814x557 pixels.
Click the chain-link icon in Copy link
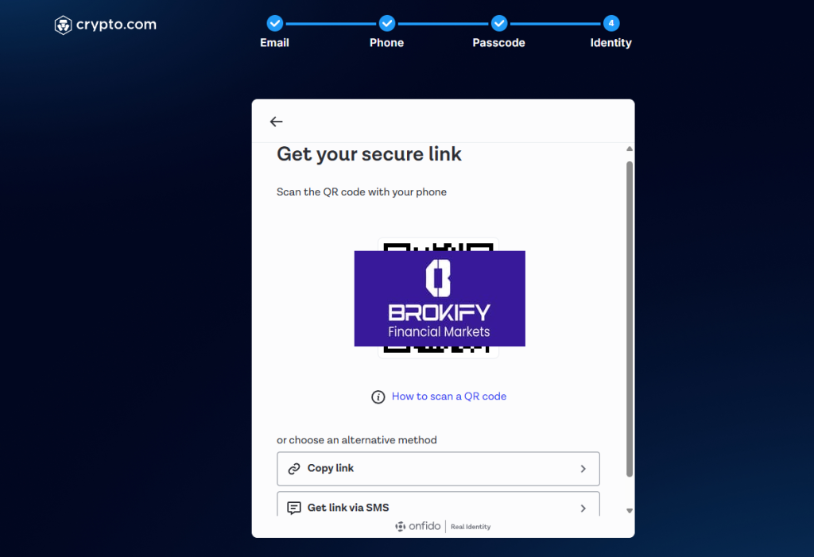pos(294,469)
